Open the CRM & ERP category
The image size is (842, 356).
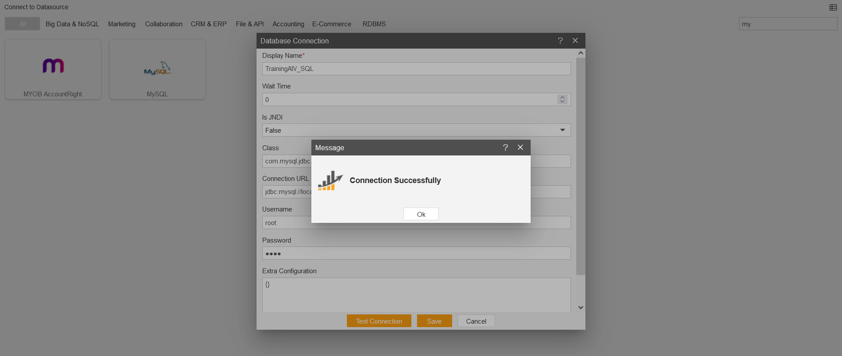[x=209, y=24]
